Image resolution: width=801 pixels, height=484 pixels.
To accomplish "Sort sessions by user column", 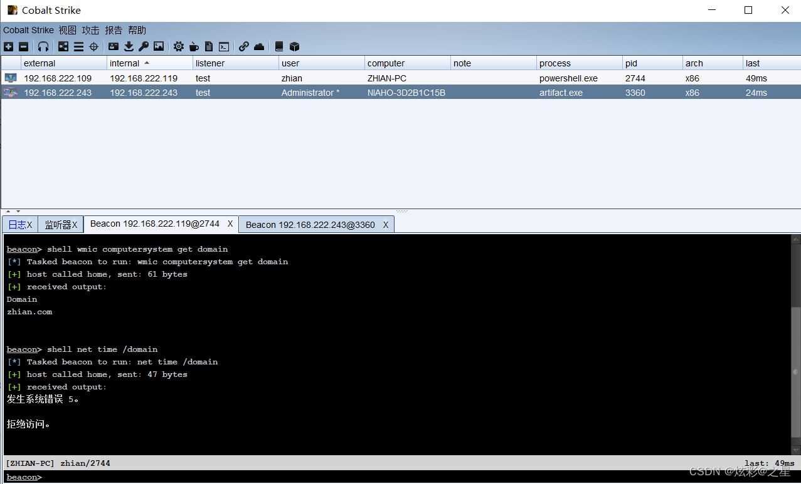I will pyautogui.click(x=322, y=63).
